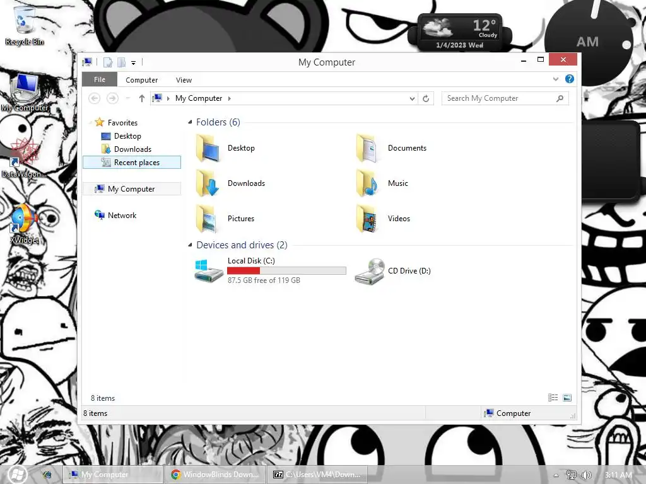Screen dimensions: 646x484
Task: Select Downloads under Favorites
Action: (x=132, y=149)
